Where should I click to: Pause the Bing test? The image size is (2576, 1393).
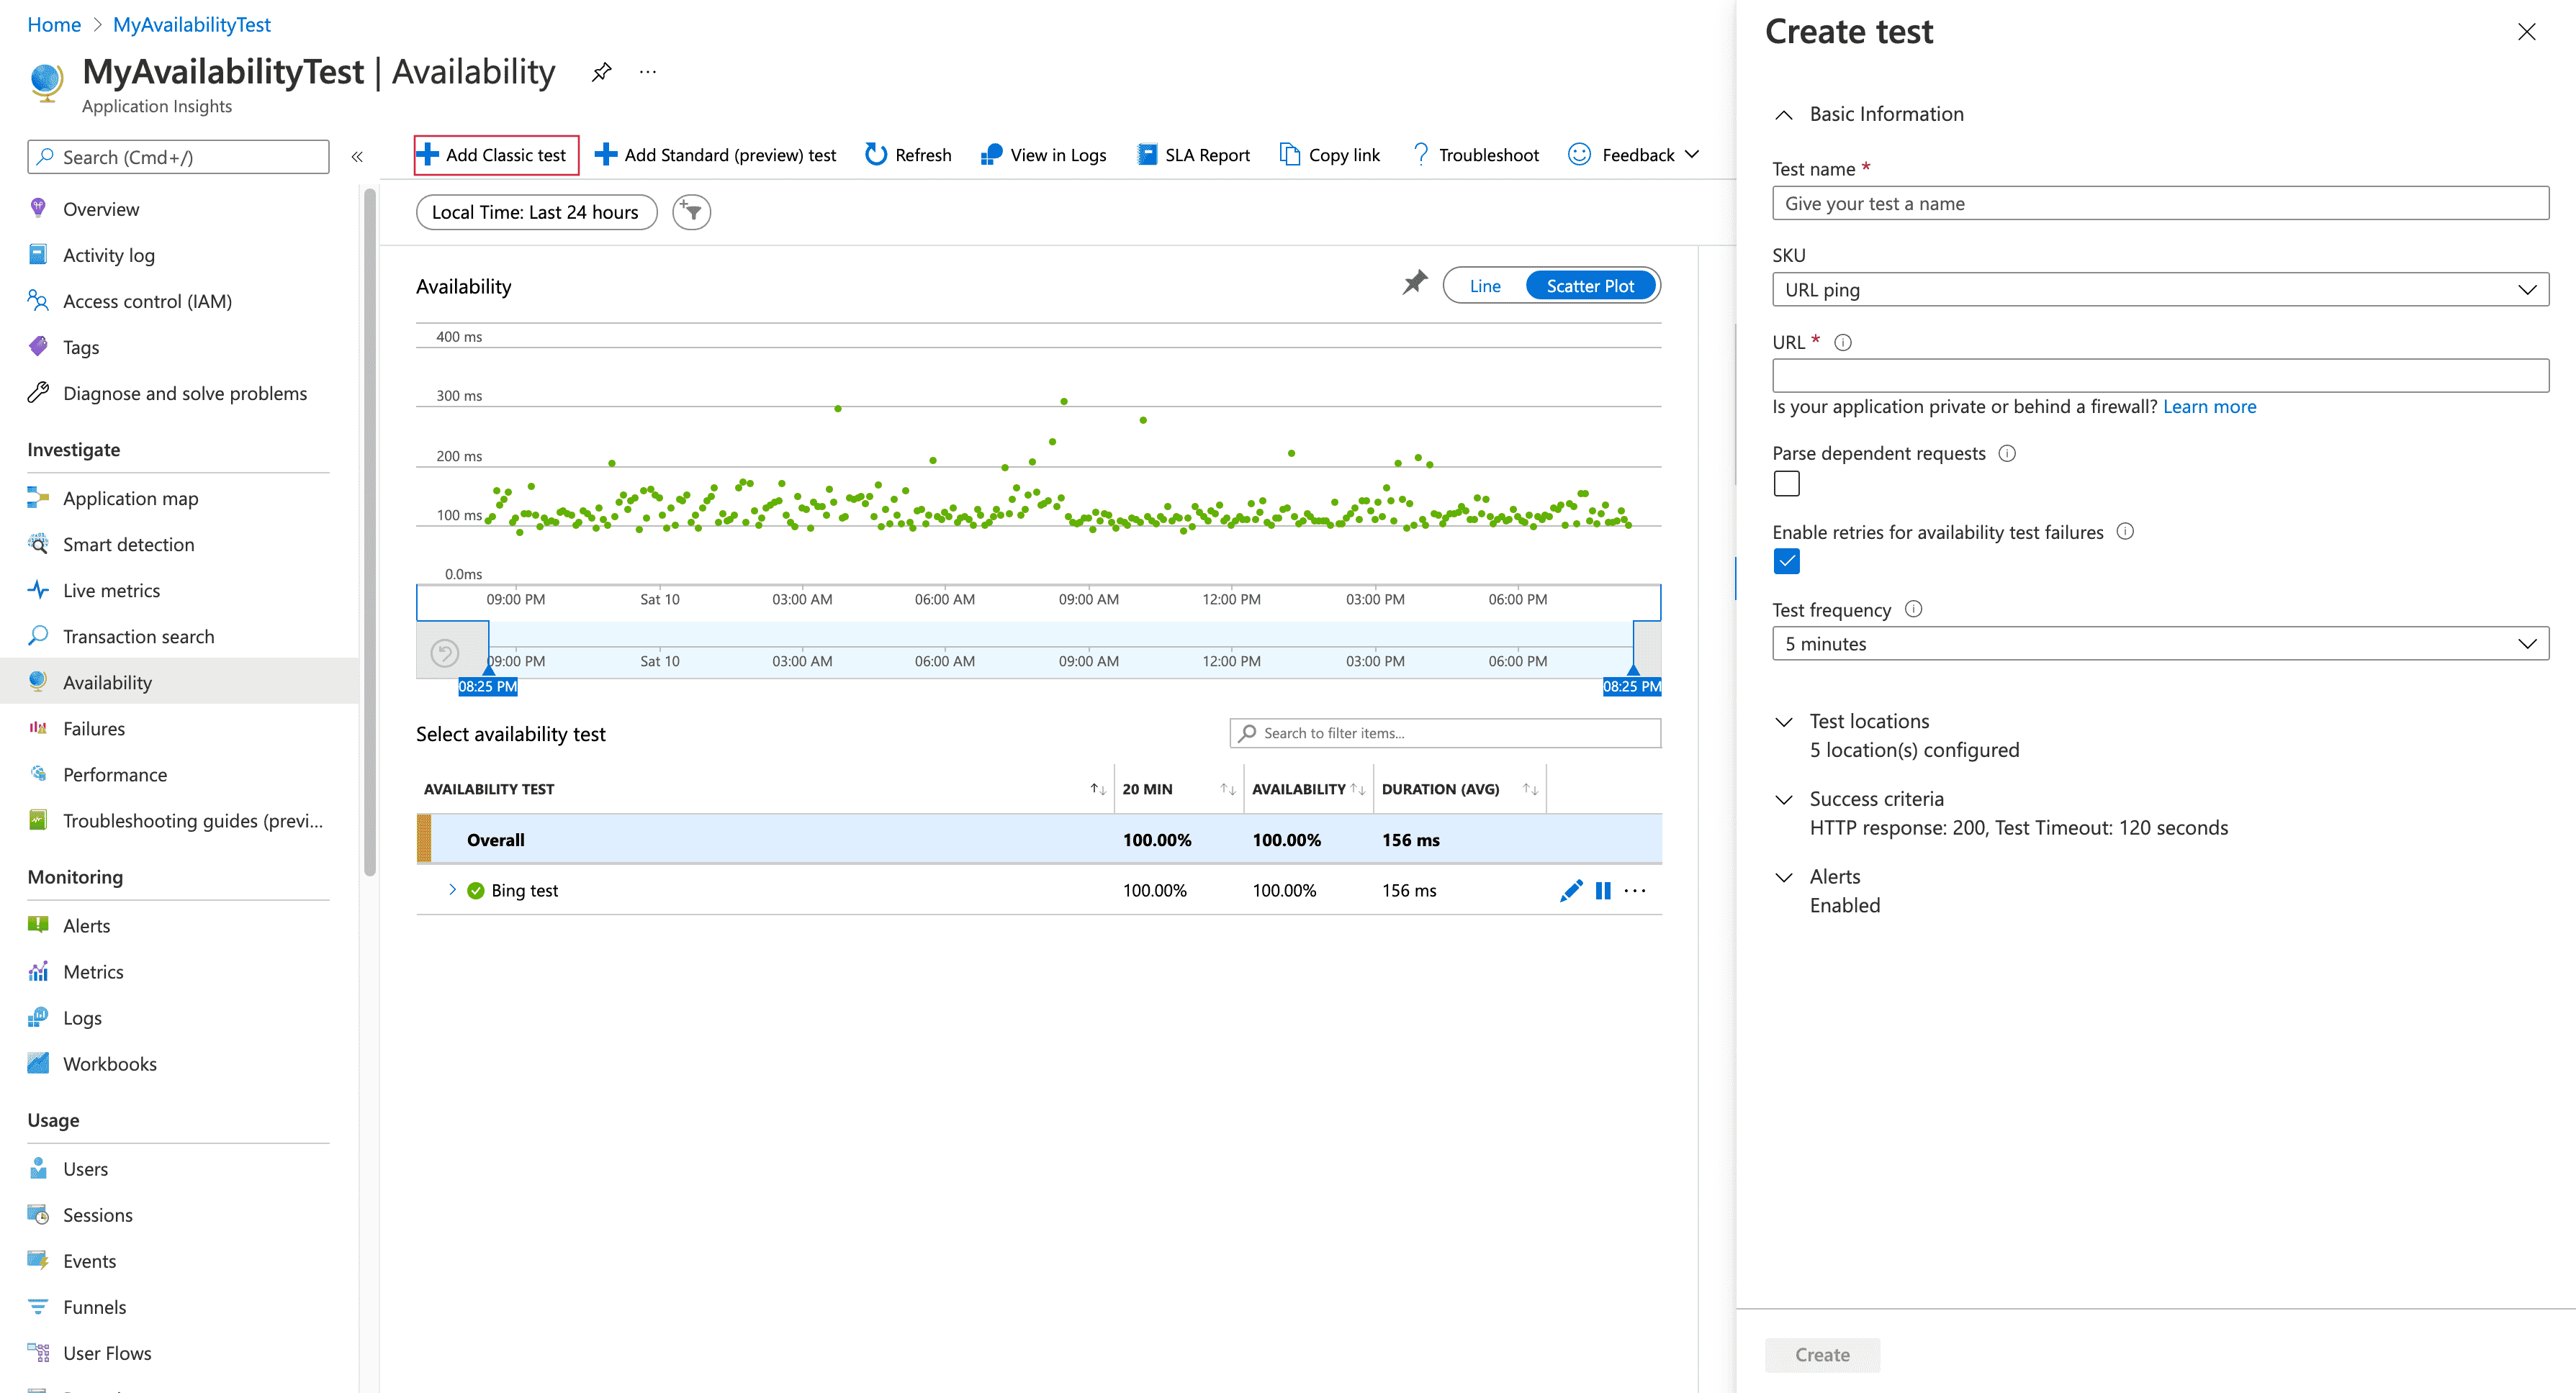1603,890
